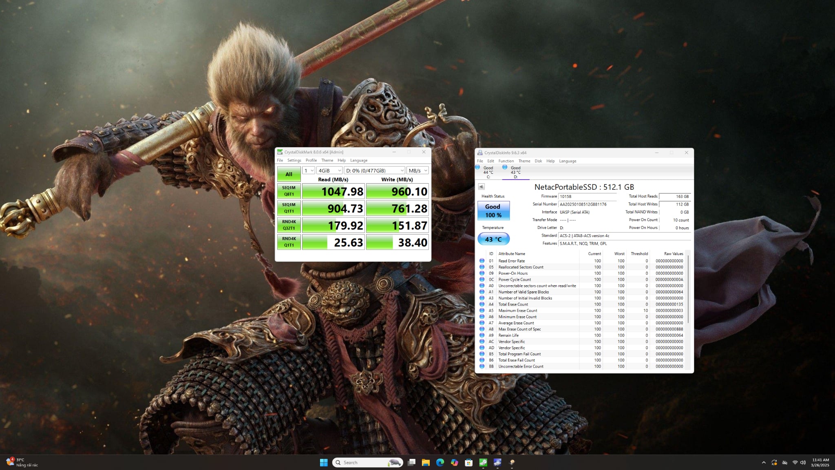Screen dimensions: 835x470
Task: Open the Function menu in CrystalDiskInfo
Action: (506, 161)
